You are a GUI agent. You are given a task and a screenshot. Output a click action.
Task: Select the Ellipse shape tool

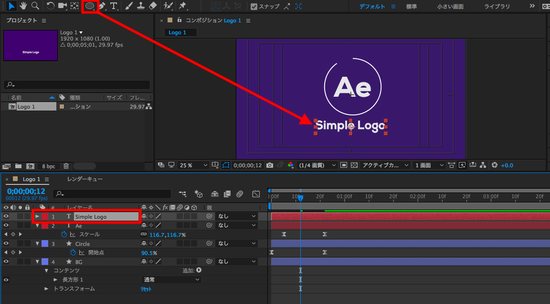[90, 6]
